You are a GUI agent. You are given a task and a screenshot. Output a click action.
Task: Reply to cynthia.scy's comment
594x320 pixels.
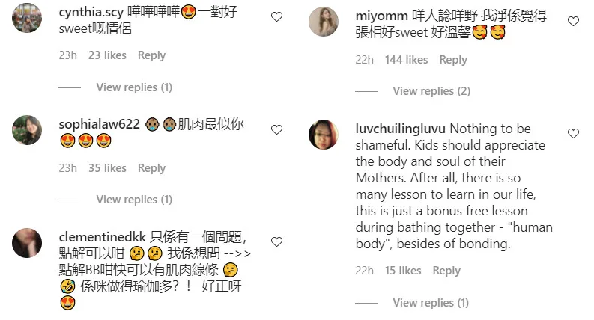(x=151, y=55)
